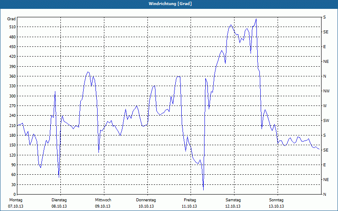Viewport: 338px width, 211px height.
Task: Select the date 10.10.13
Action: tap(146, 206)
